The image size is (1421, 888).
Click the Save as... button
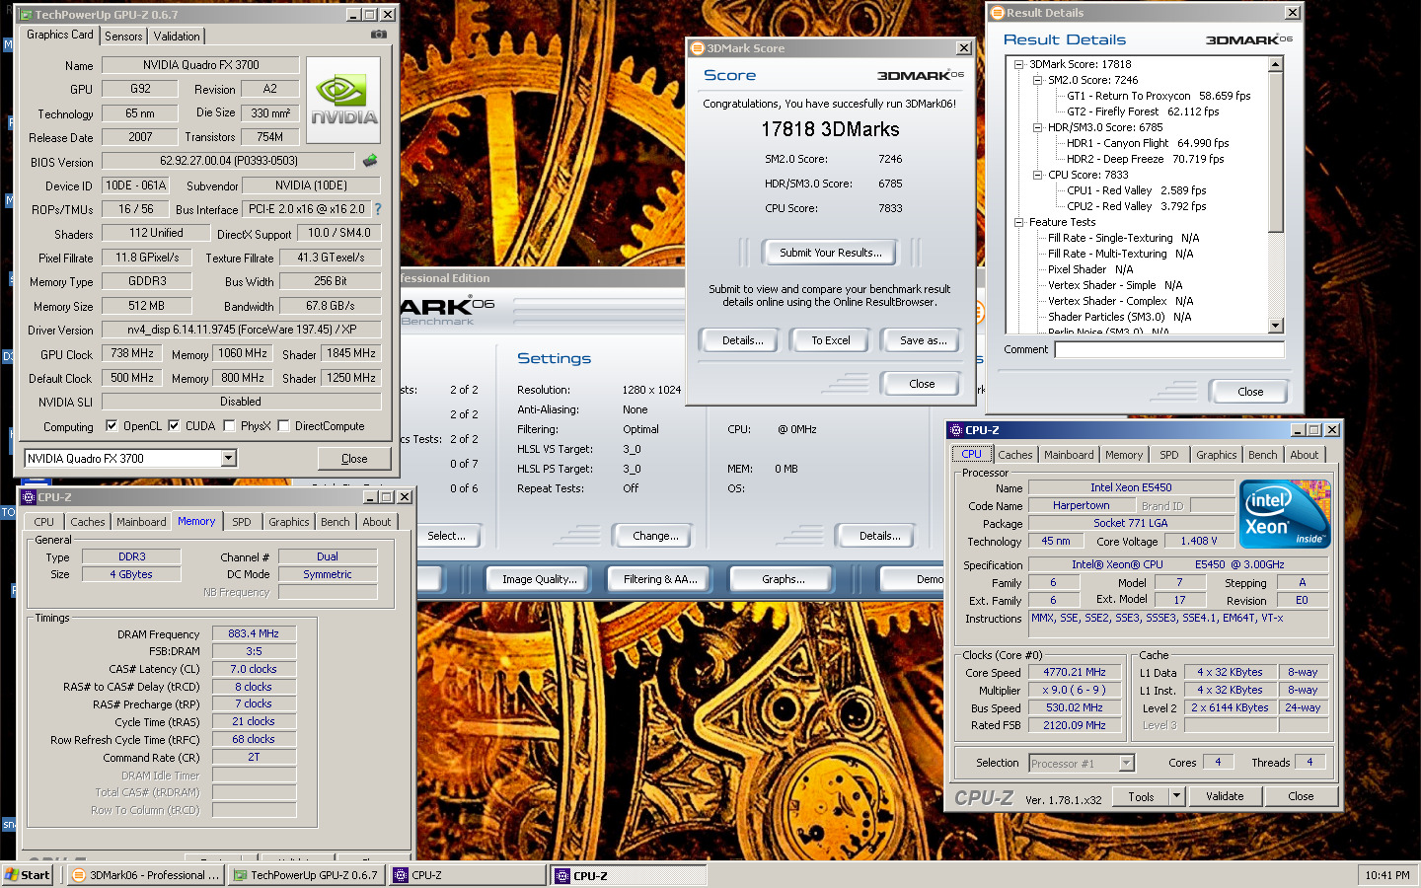click(923, 340)
